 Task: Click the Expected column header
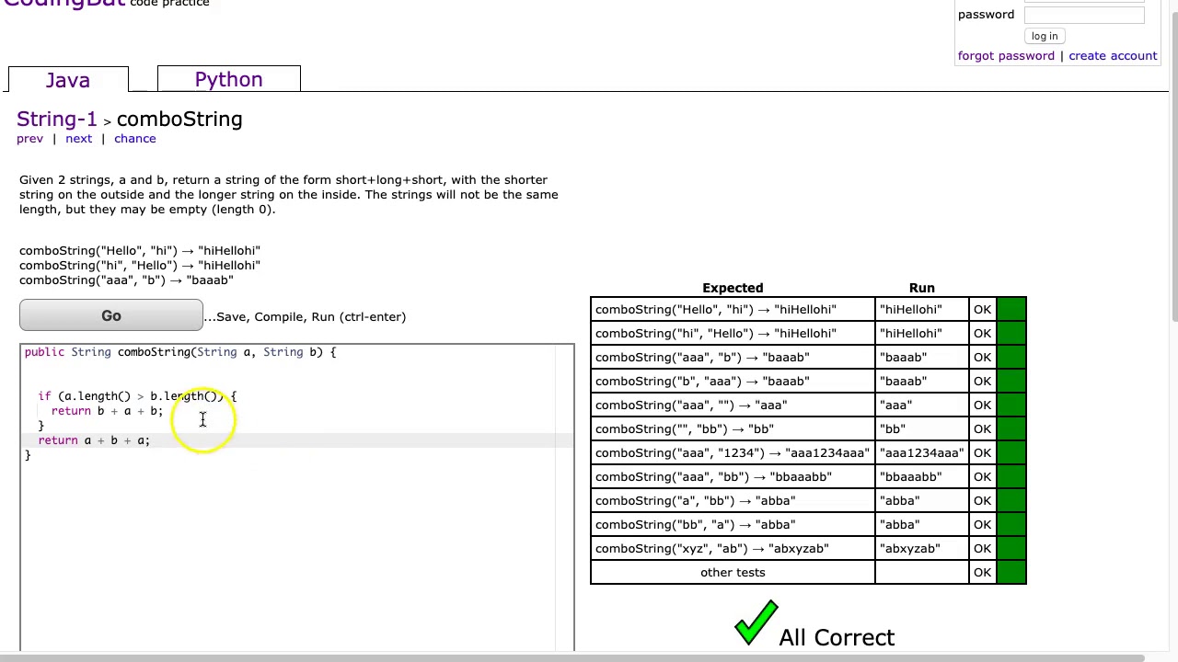pyautogui.click(x=733, y=288)
